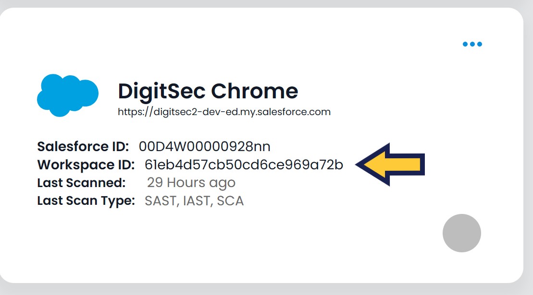Open the digitsec2-dev-ed.my.salesforce.com link
533x295 pixels.
pos(224,112)
